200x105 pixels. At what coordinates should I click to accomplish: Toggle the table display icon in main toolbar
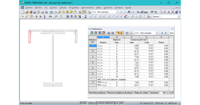[x=84, y=12]
